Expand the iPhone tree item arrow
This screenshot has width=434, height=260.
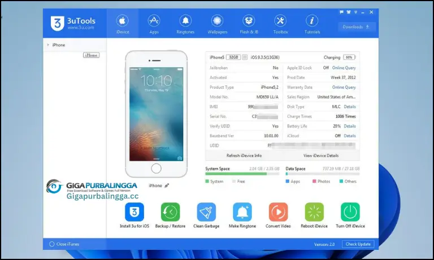(48, 45)
